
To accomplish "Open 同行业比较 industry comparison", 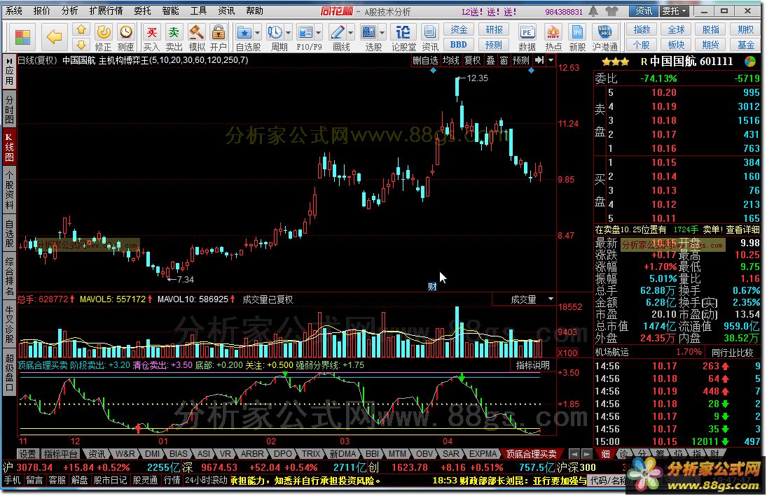I will 732,352.
